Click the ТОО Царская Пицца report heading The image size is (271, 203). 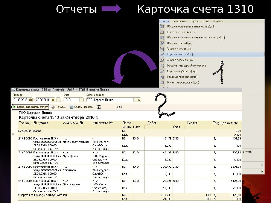click(35, 113)
